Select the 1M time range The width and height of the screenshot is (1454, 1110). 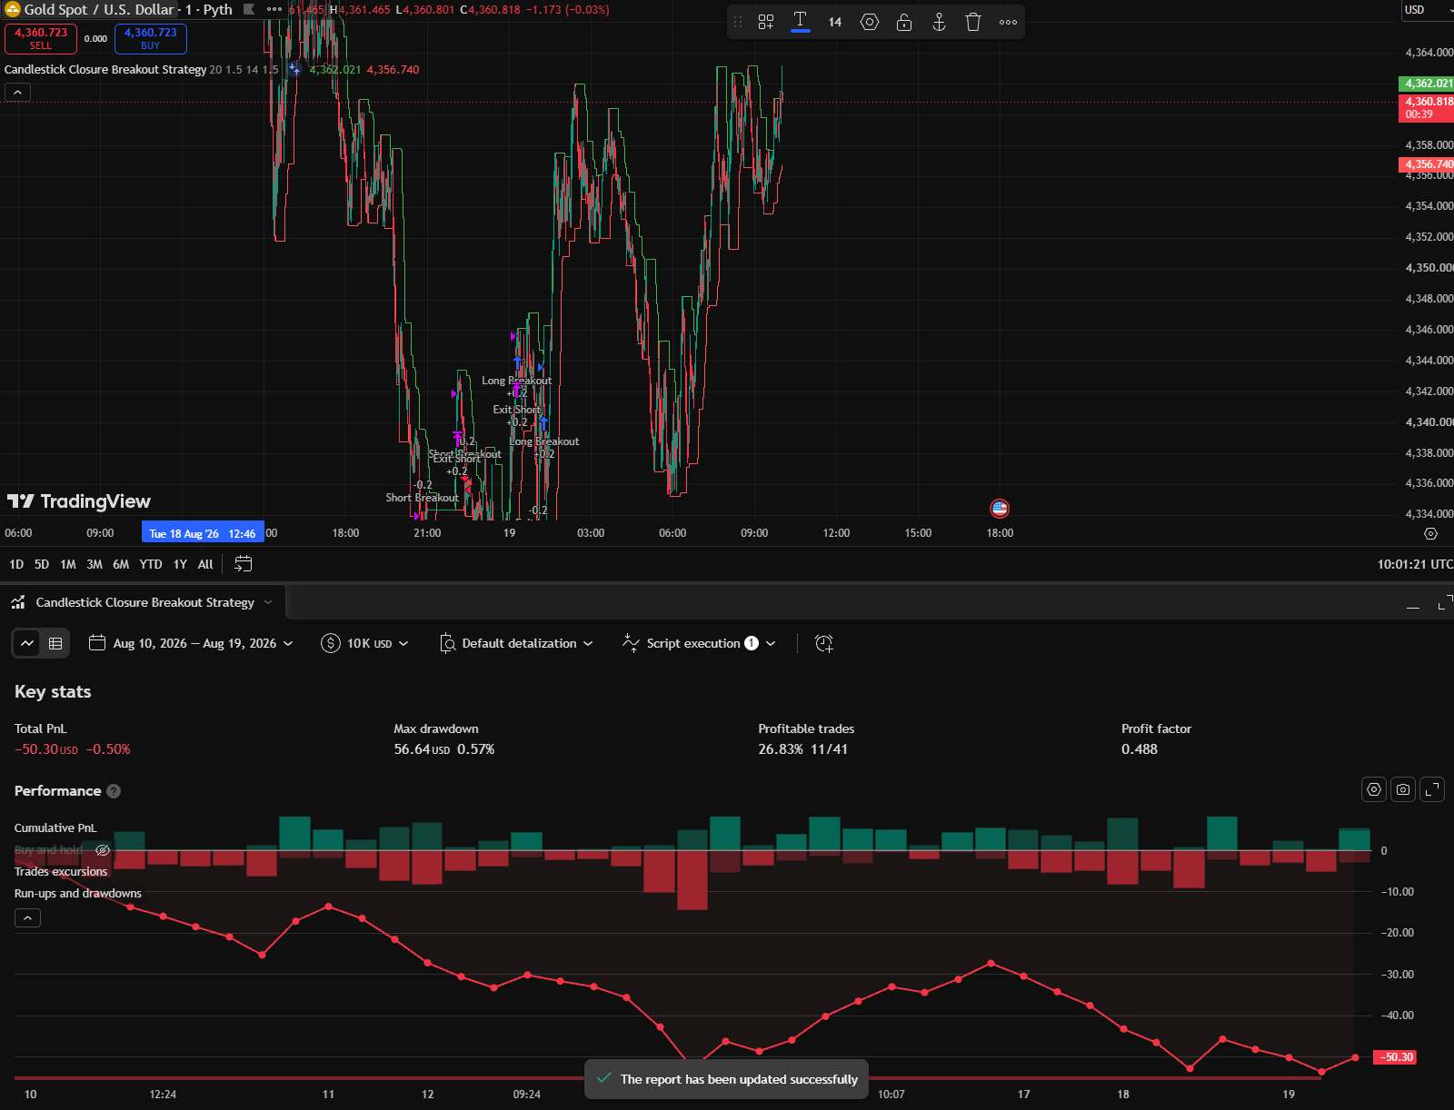tap(68, 564)
